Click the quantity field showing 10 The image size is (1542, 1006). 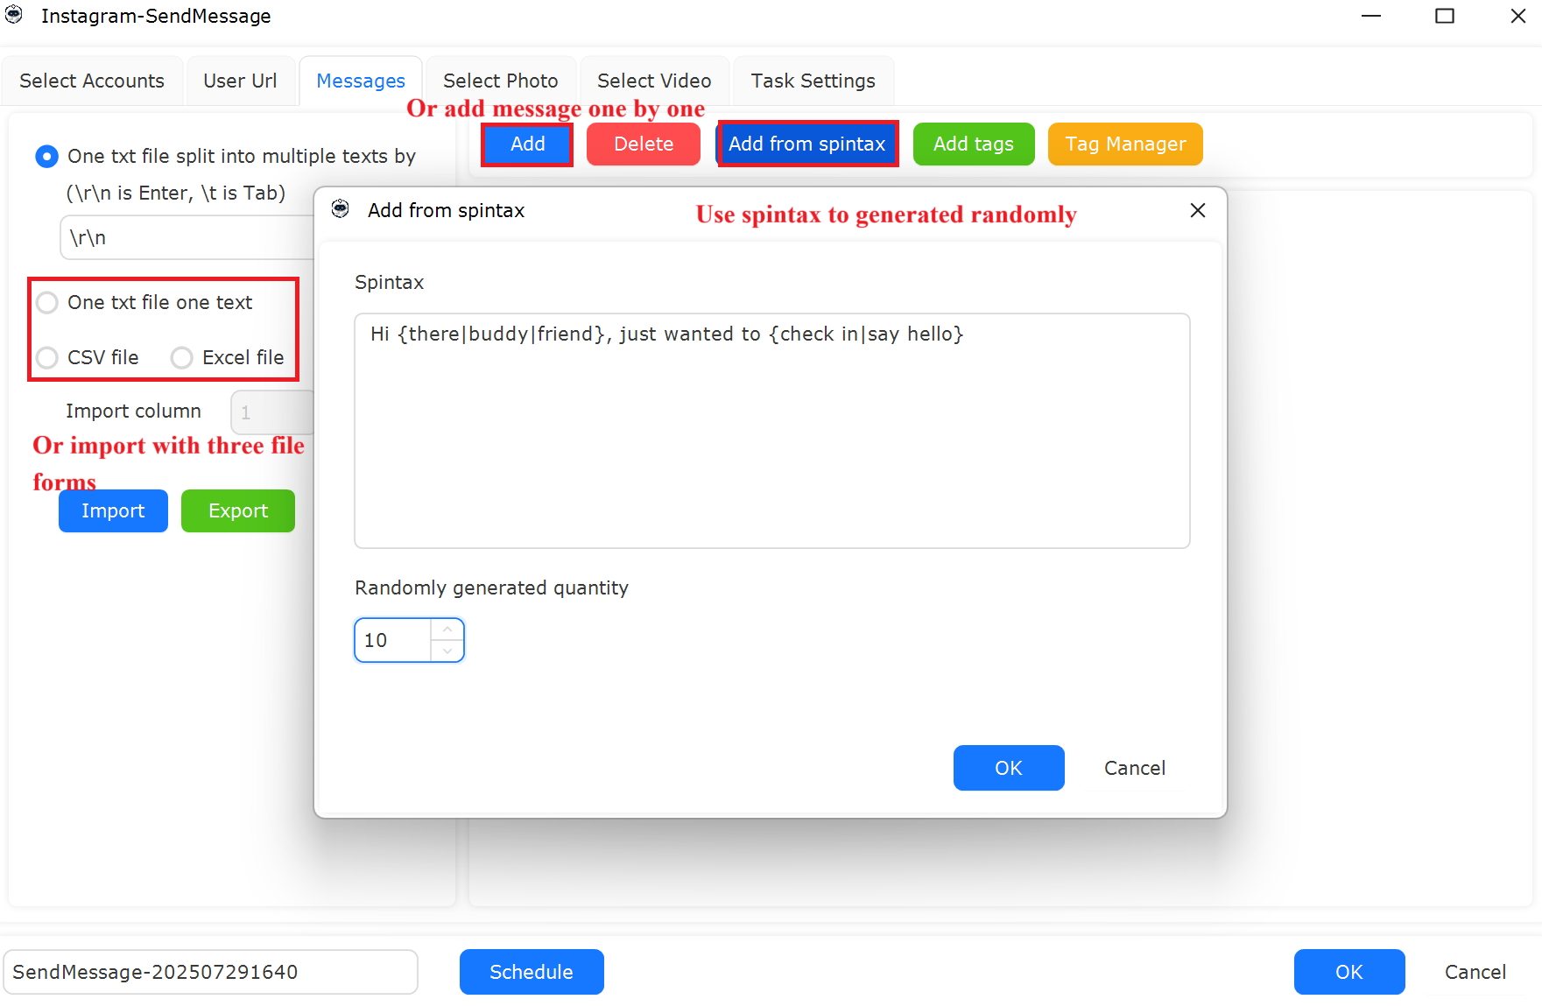point(393,640)
